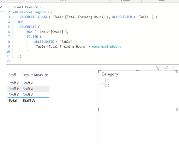Click slicer right-edge resize handle
The image size is (179, 144).
click(177, 110)
